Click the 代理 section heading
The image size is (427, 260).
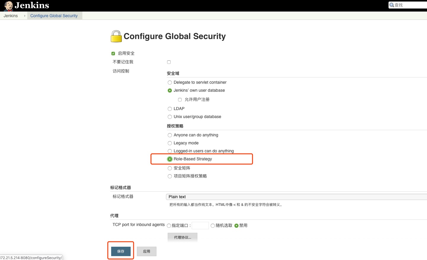coord(114,216)
